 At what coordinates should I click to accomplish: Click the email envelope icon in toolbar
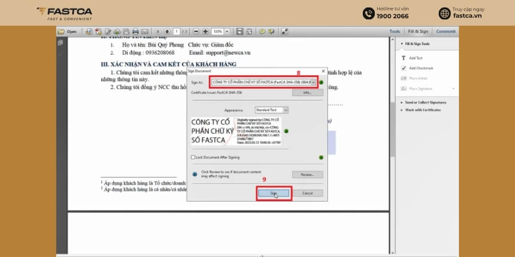[x=145, y=31]
